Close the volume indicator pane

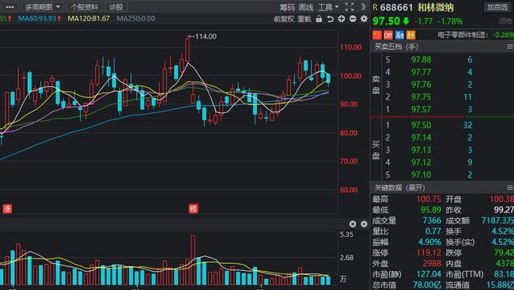tap(353, 224)
